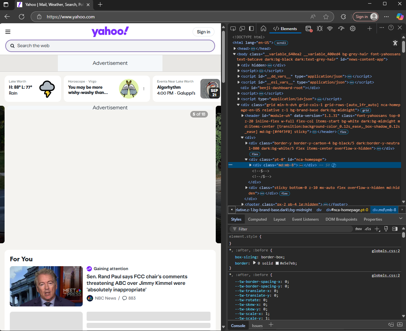Screen dimensions: 406x331
Task: Expand the header module-uh element
Action: 243,115
